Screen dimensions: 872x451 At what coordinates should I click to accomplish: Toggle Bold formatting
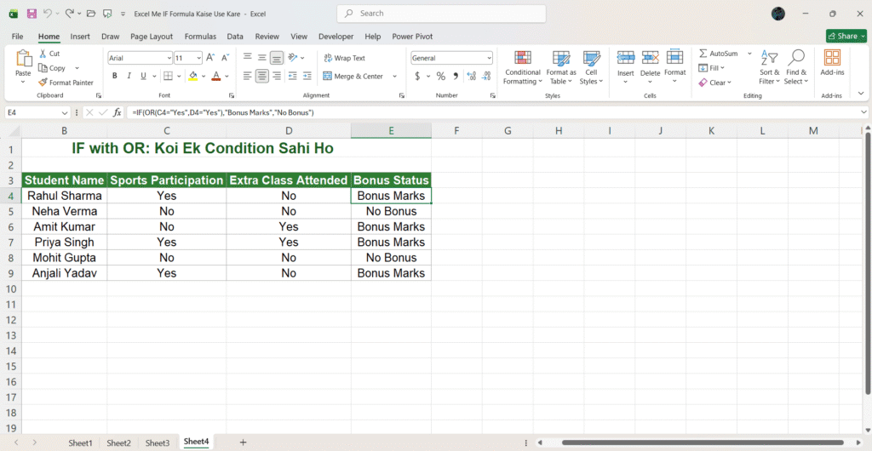(115, 76)
